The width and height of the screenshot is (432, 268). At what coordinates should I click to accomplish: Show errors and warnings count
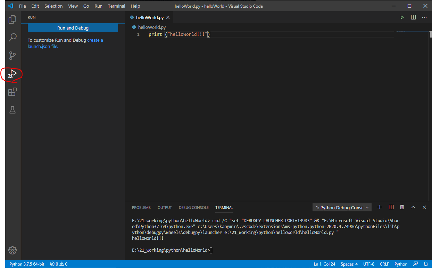[x=59, y=264]
